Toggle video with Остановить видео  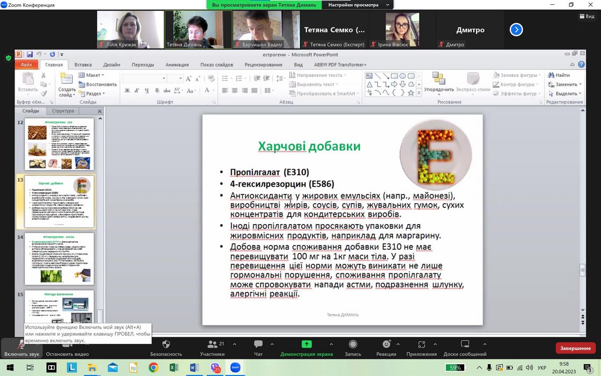click(x=67, y=348)
